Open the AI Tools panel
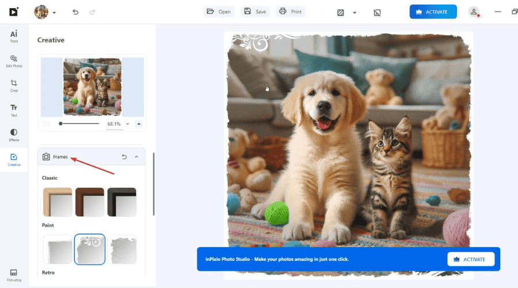The height and width of the screenshot is (288, 518). [14, 36]
